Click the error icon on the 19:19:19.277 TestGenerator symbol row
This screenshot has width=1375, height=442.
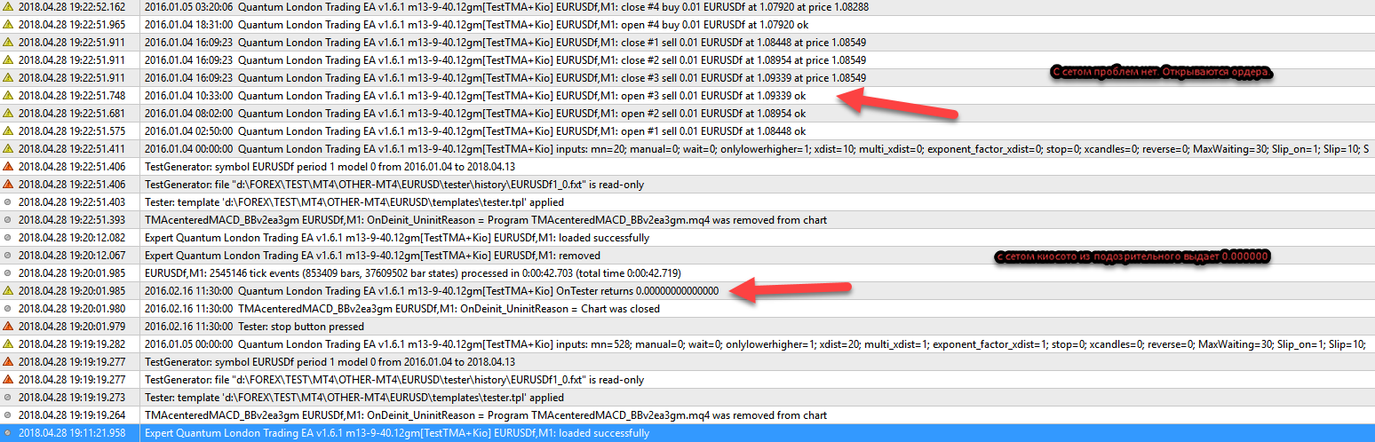coord(8,361)
